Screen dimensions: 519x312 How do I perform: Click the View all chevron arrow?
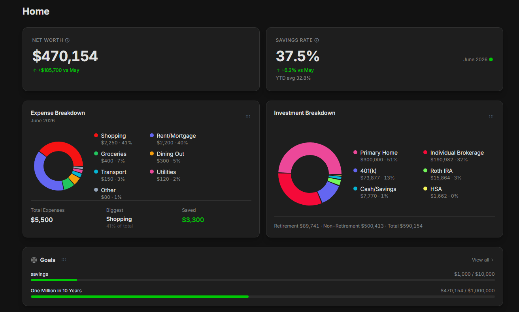[x=493, y=260]
